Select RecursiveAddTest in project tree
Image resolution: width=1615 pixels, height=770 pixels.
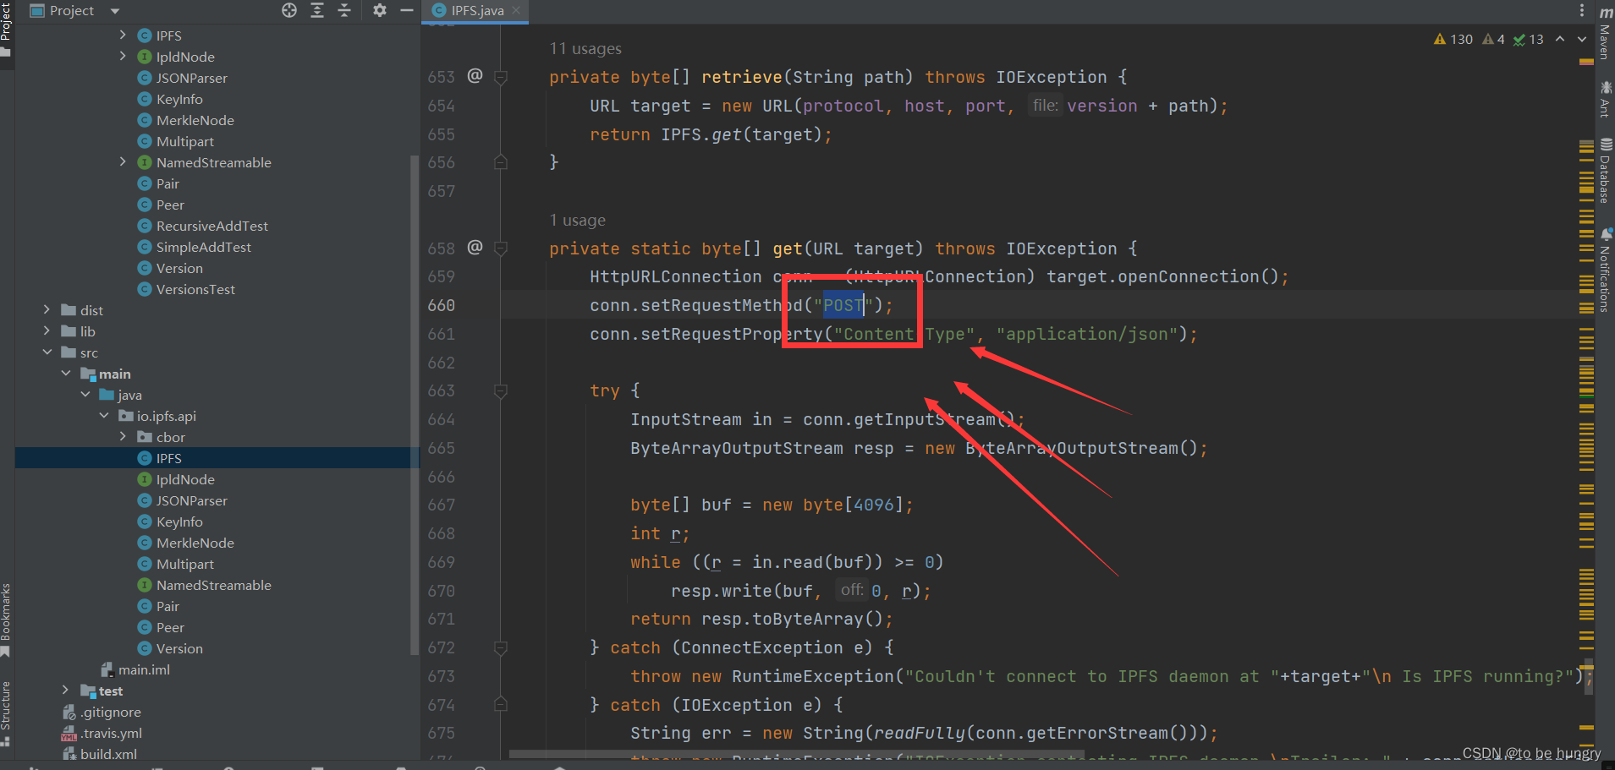click(211, 226)
